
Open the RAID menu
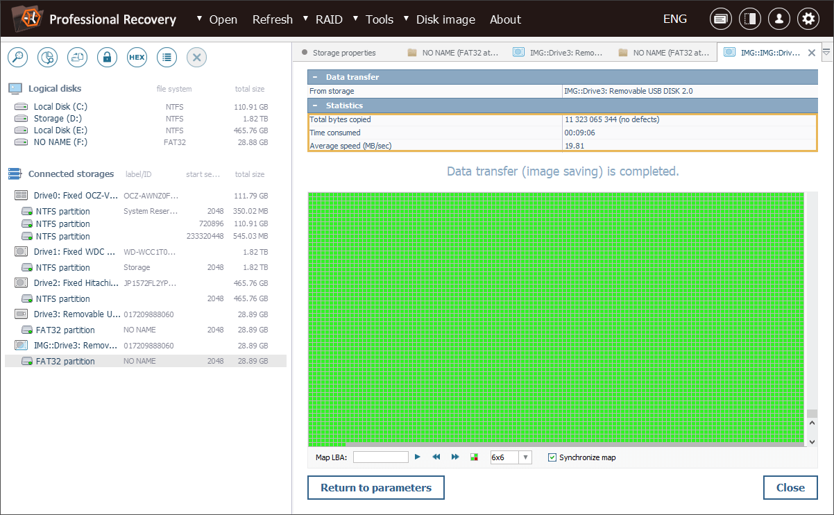click(x=328, y=19)
